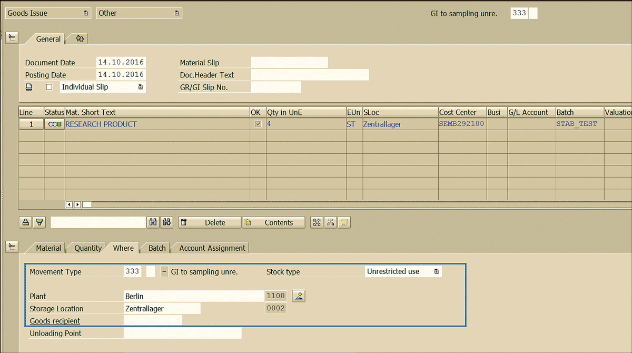Image resolution: width=632 pixels, height=353 pixels.
Task: Click the Material Slip input field
Action: (x=290, y=62)
